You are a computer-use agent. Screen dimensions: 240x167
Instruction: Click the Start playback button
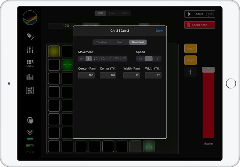(x=199, y=14)
